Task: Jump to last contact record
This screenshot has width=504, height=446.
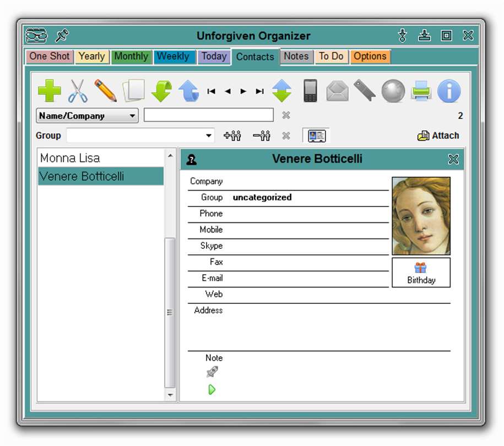Action: (x=260, y=91)
